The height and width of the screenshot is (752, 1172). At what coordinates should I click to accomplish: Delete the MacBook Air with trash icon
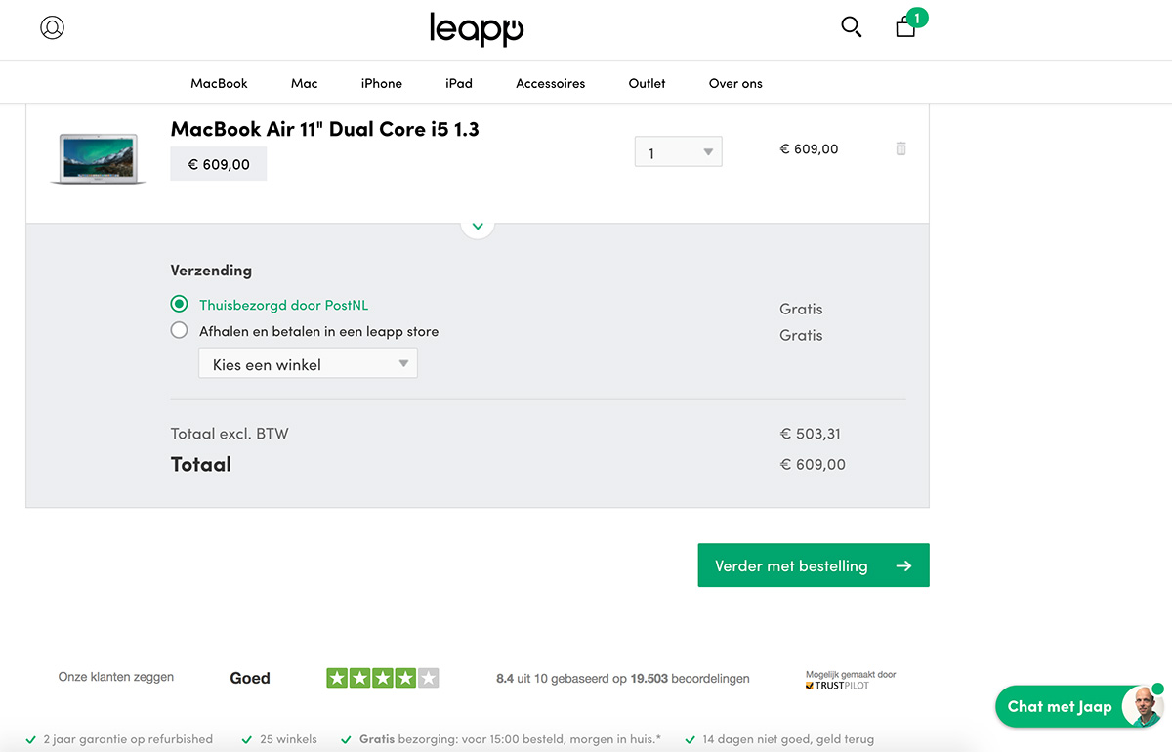pyautogui.click(x=900, y=148)
